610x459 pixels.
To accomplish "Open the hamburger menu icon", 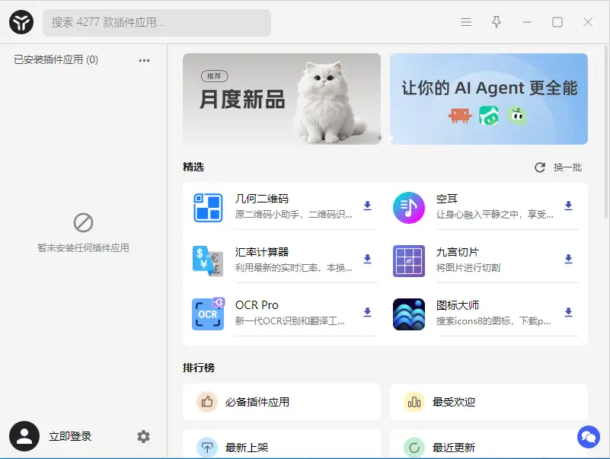I will pyautogui.click(x=466, y=22).
